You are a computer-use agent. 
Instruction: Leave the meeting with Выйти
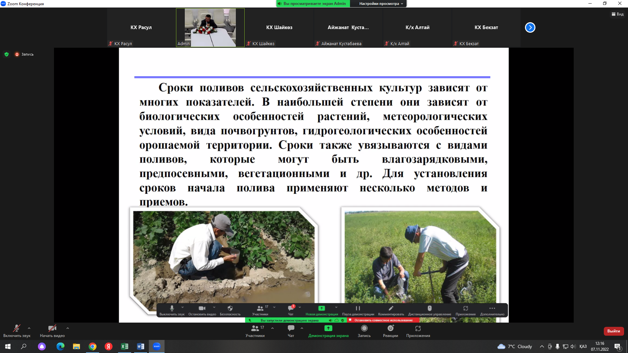coord(614,331)
